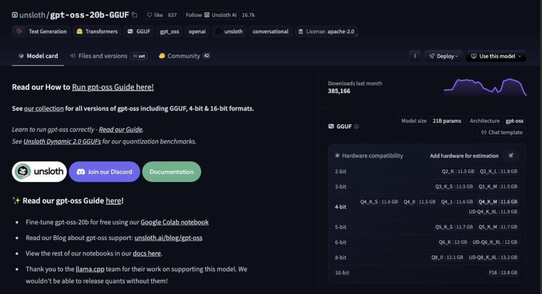
Task: Click the unsloth sloth logo badge
Action: tap(40, 172)
